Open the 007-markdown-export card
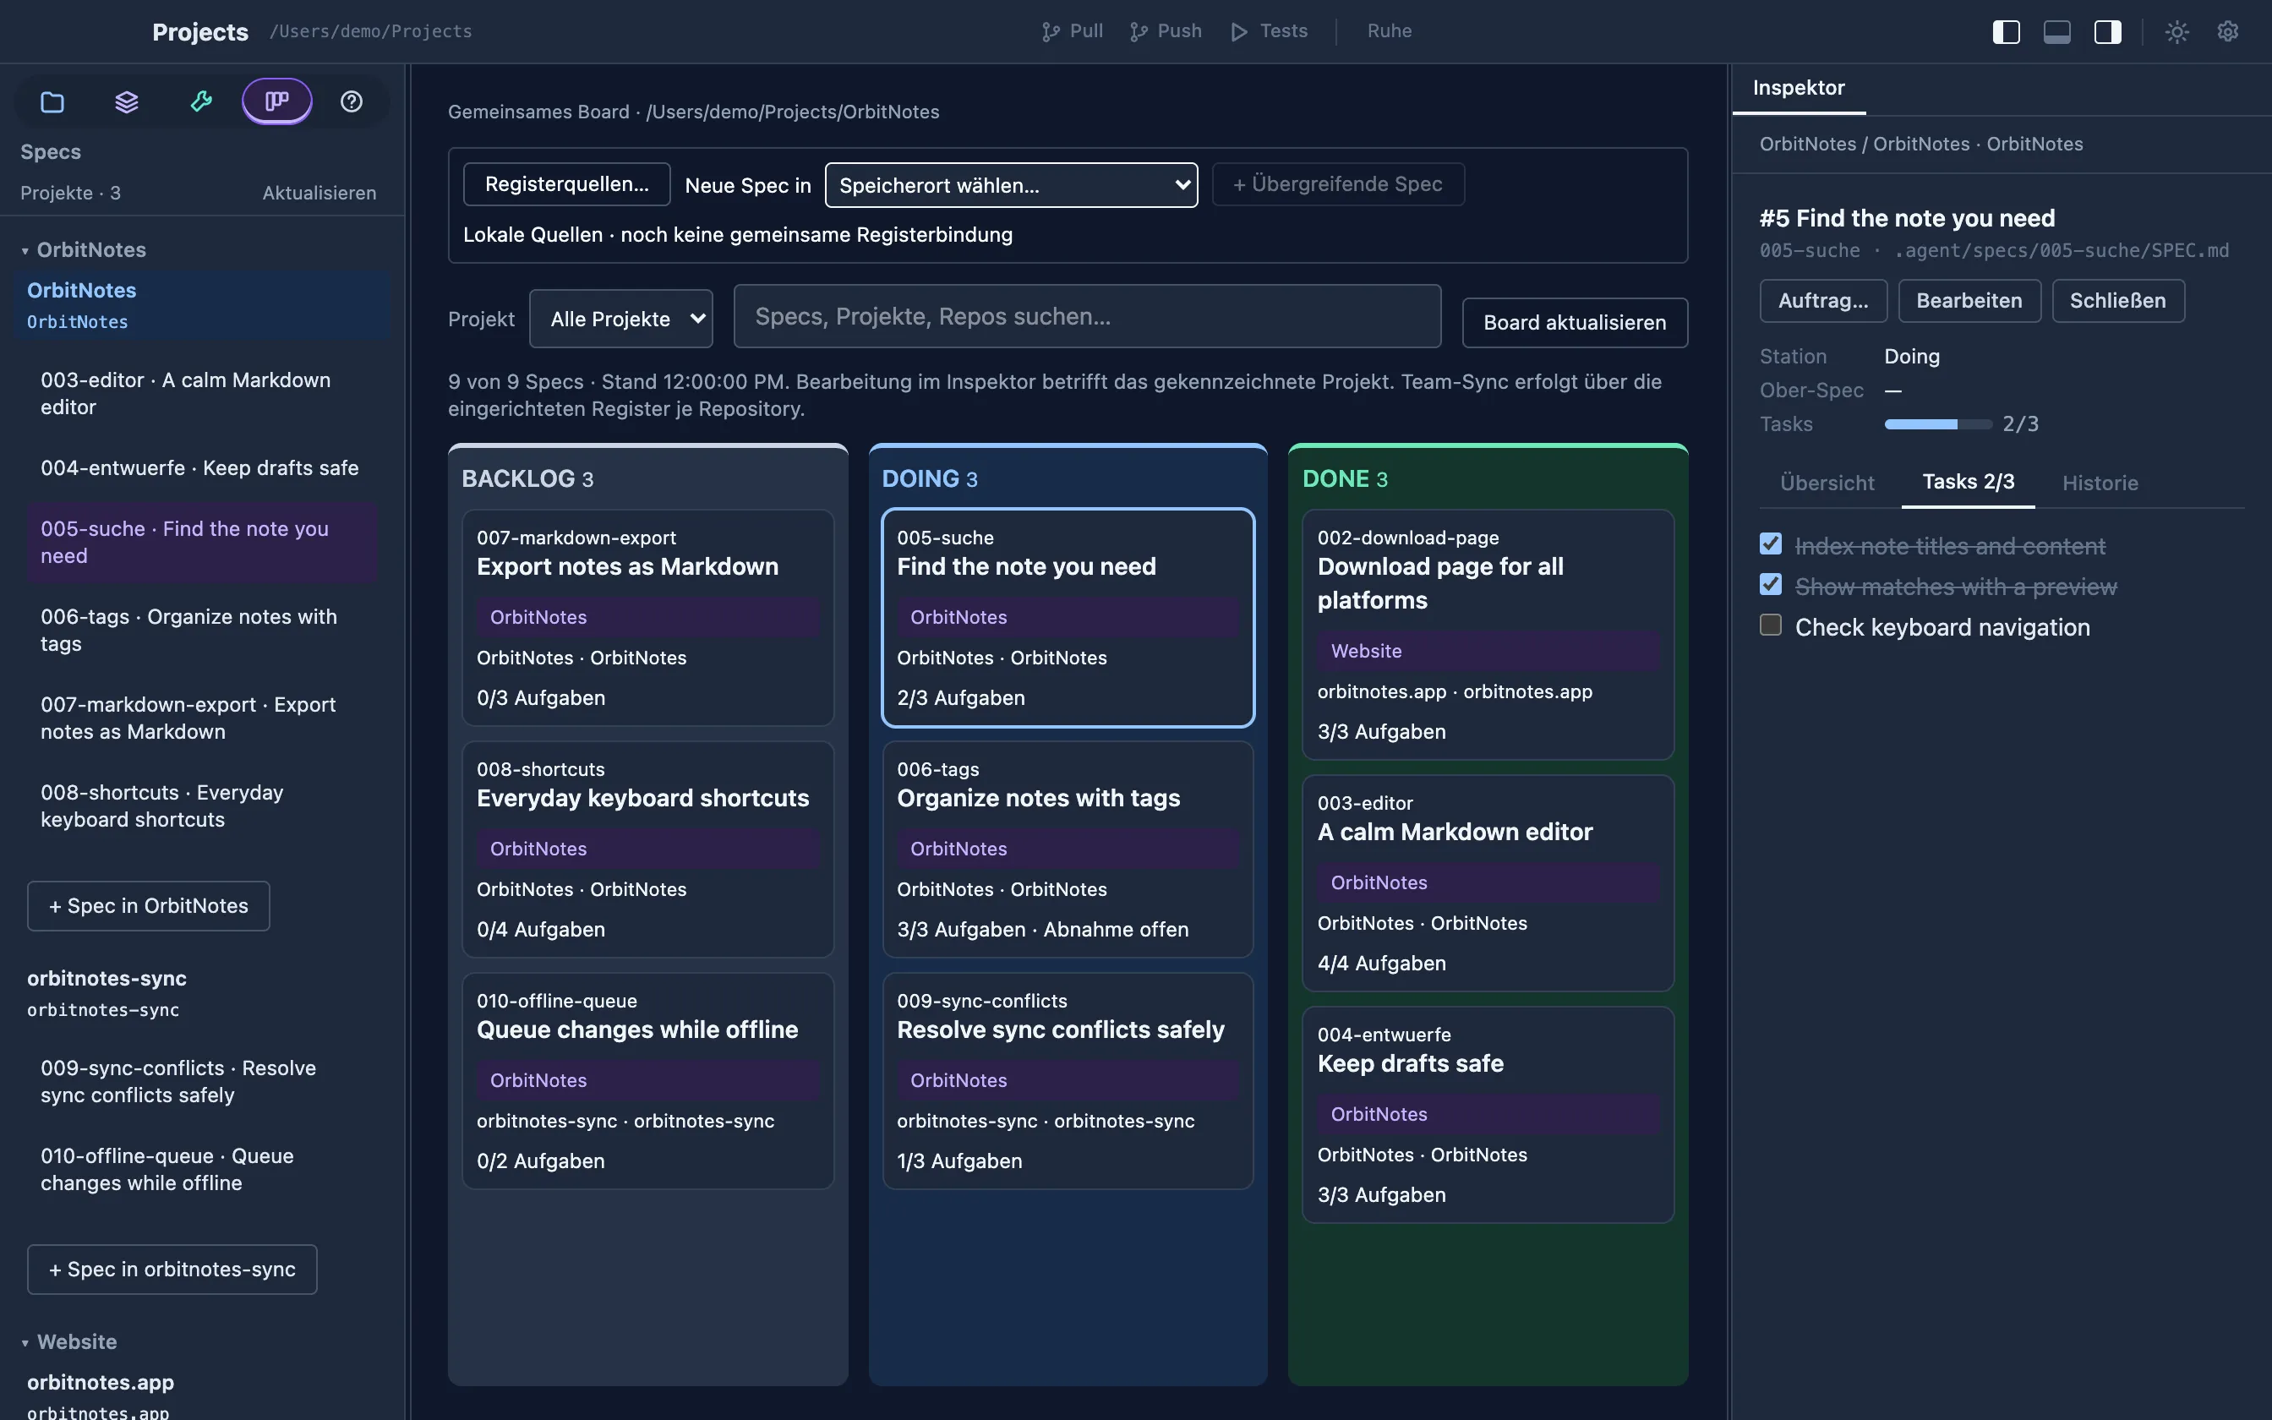Screen dimensions: 2272x1420 (647, 617)
